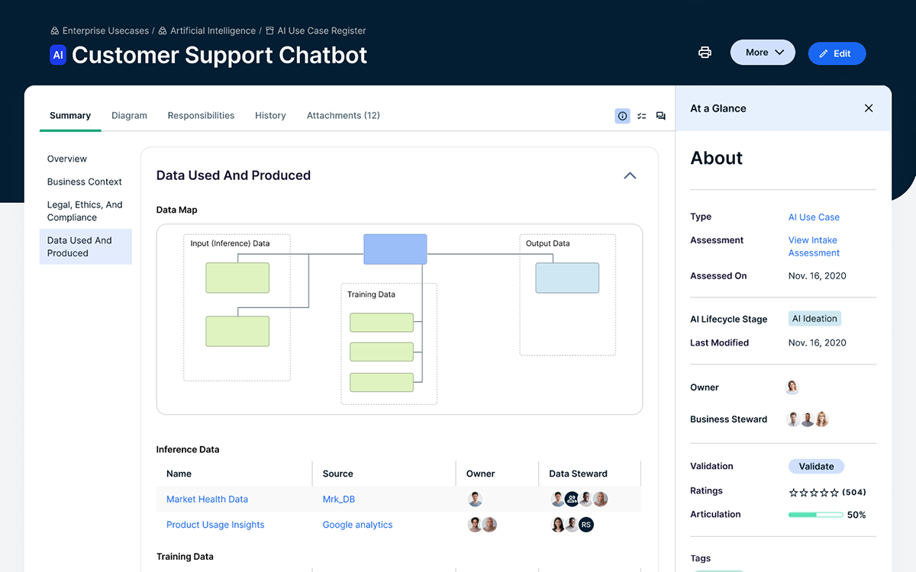This screenshot has width=916, height=572.
Task: Close the At a Glance panel
Action: pos(869,108)
